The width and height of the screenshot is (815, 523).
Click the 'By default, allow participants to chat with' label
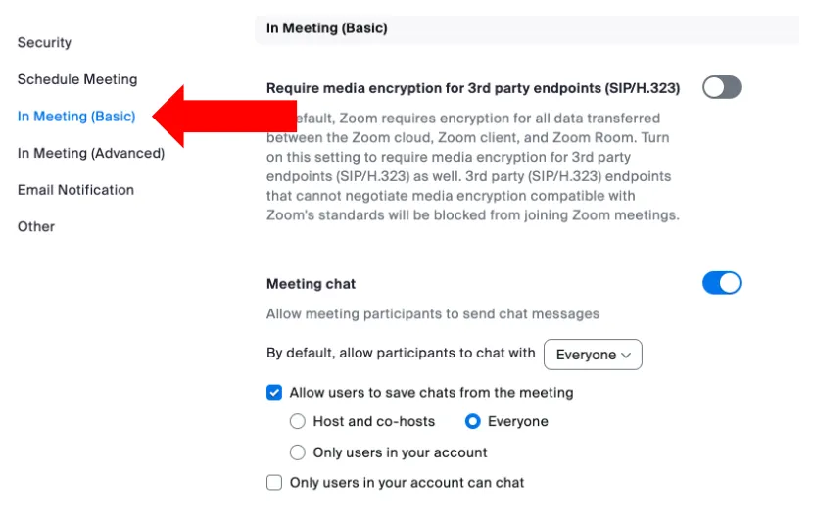click(401, 354)
